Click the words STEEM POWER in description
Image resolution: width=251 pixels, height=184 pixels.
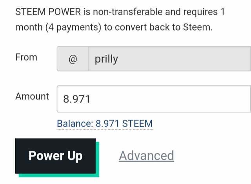point(48,12)
